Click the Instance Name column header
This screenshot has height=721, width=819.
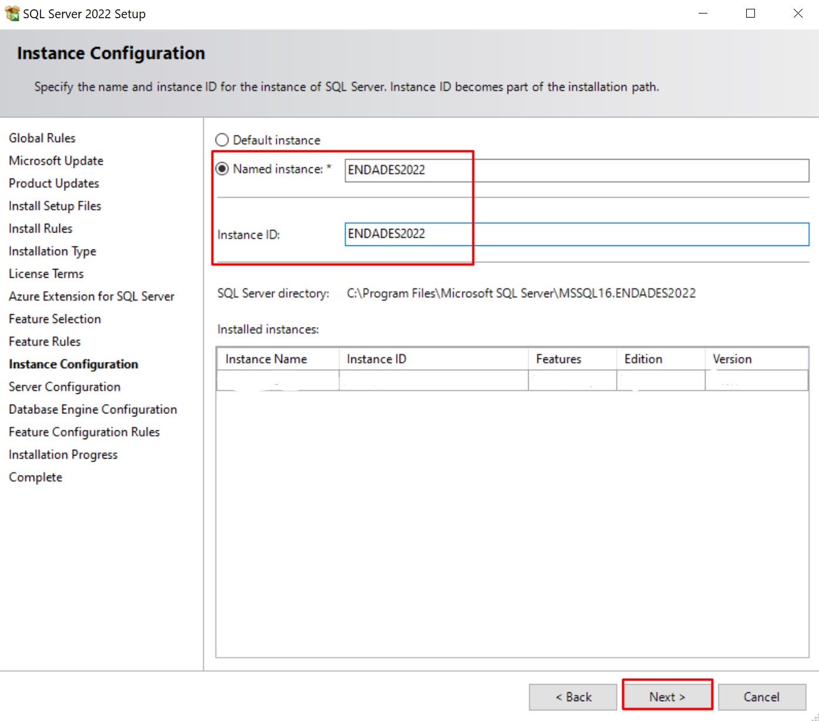(x=278, y=359)
